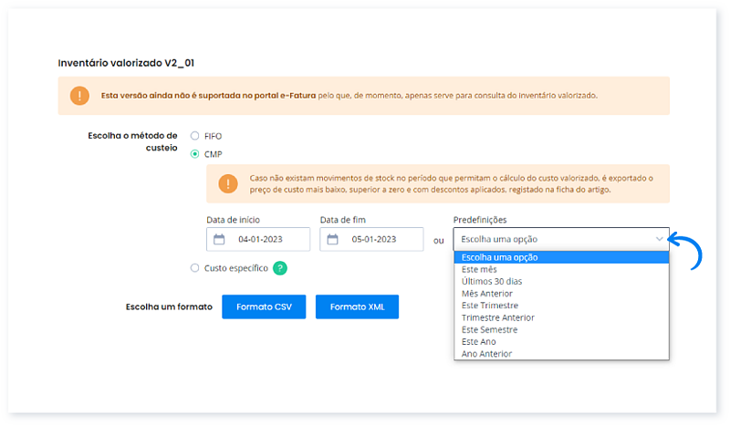Choose the Custo específico radio option
This screenshot has height=426, width=730.
point(194,268)
